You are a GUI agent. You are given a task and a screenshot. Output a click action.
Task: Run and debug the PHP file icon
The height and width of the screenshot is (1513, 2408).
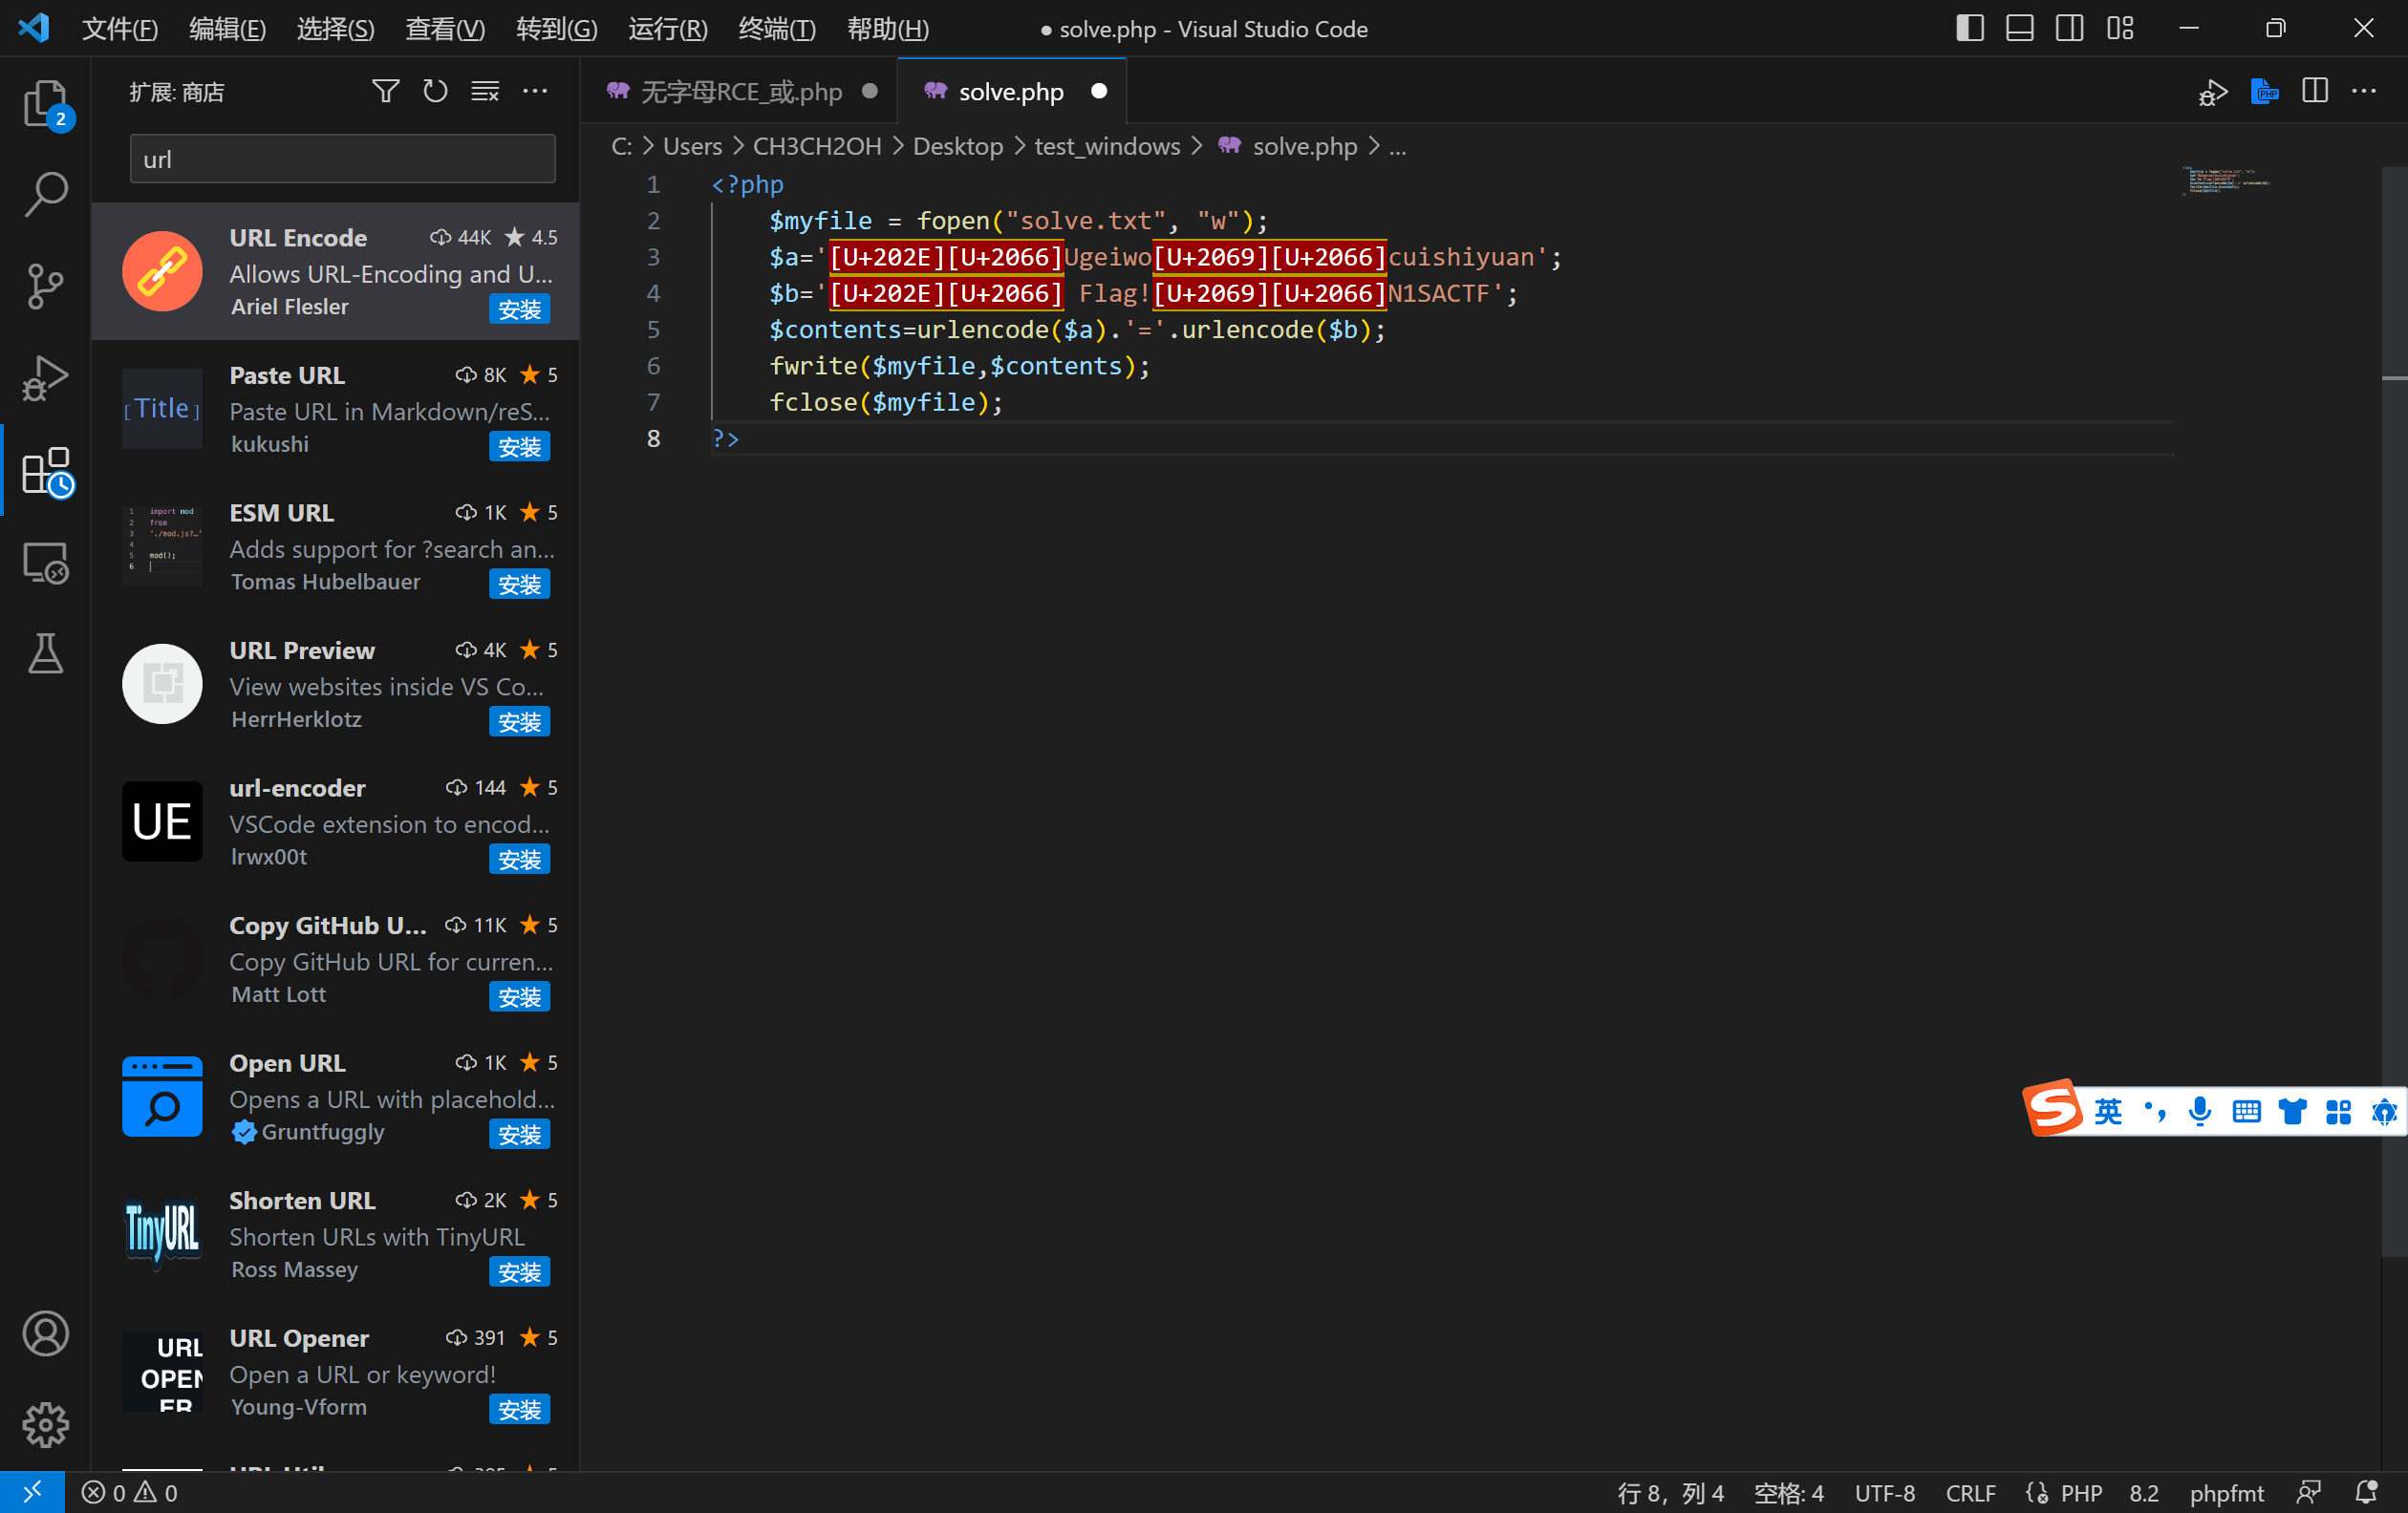2213,92
